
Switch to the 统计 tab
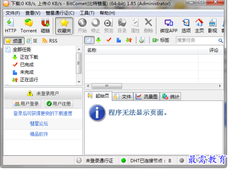pos(171,97)
